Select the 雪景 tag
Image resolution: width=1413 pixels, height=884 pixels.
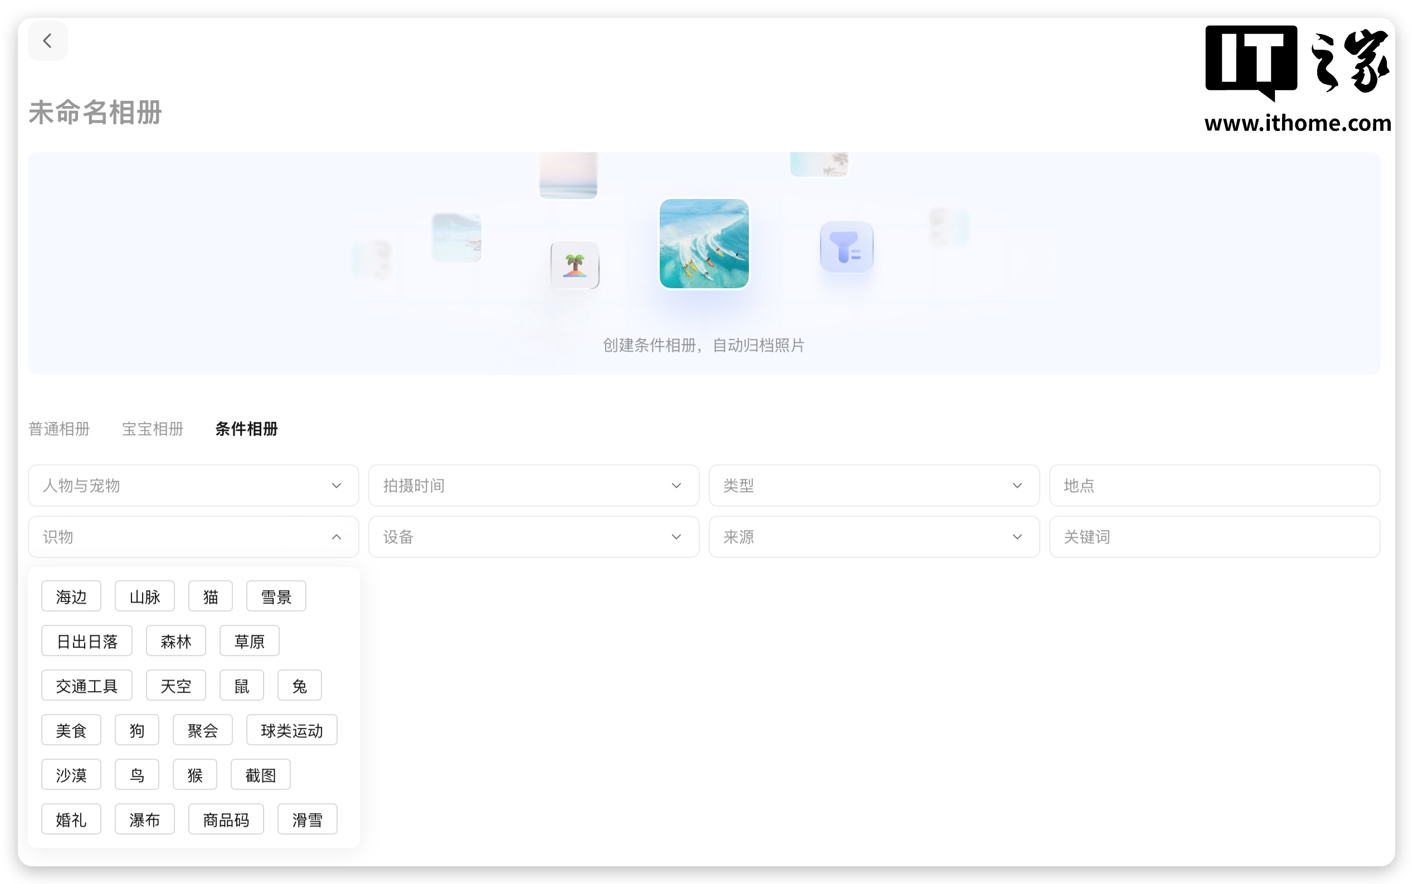276,596
